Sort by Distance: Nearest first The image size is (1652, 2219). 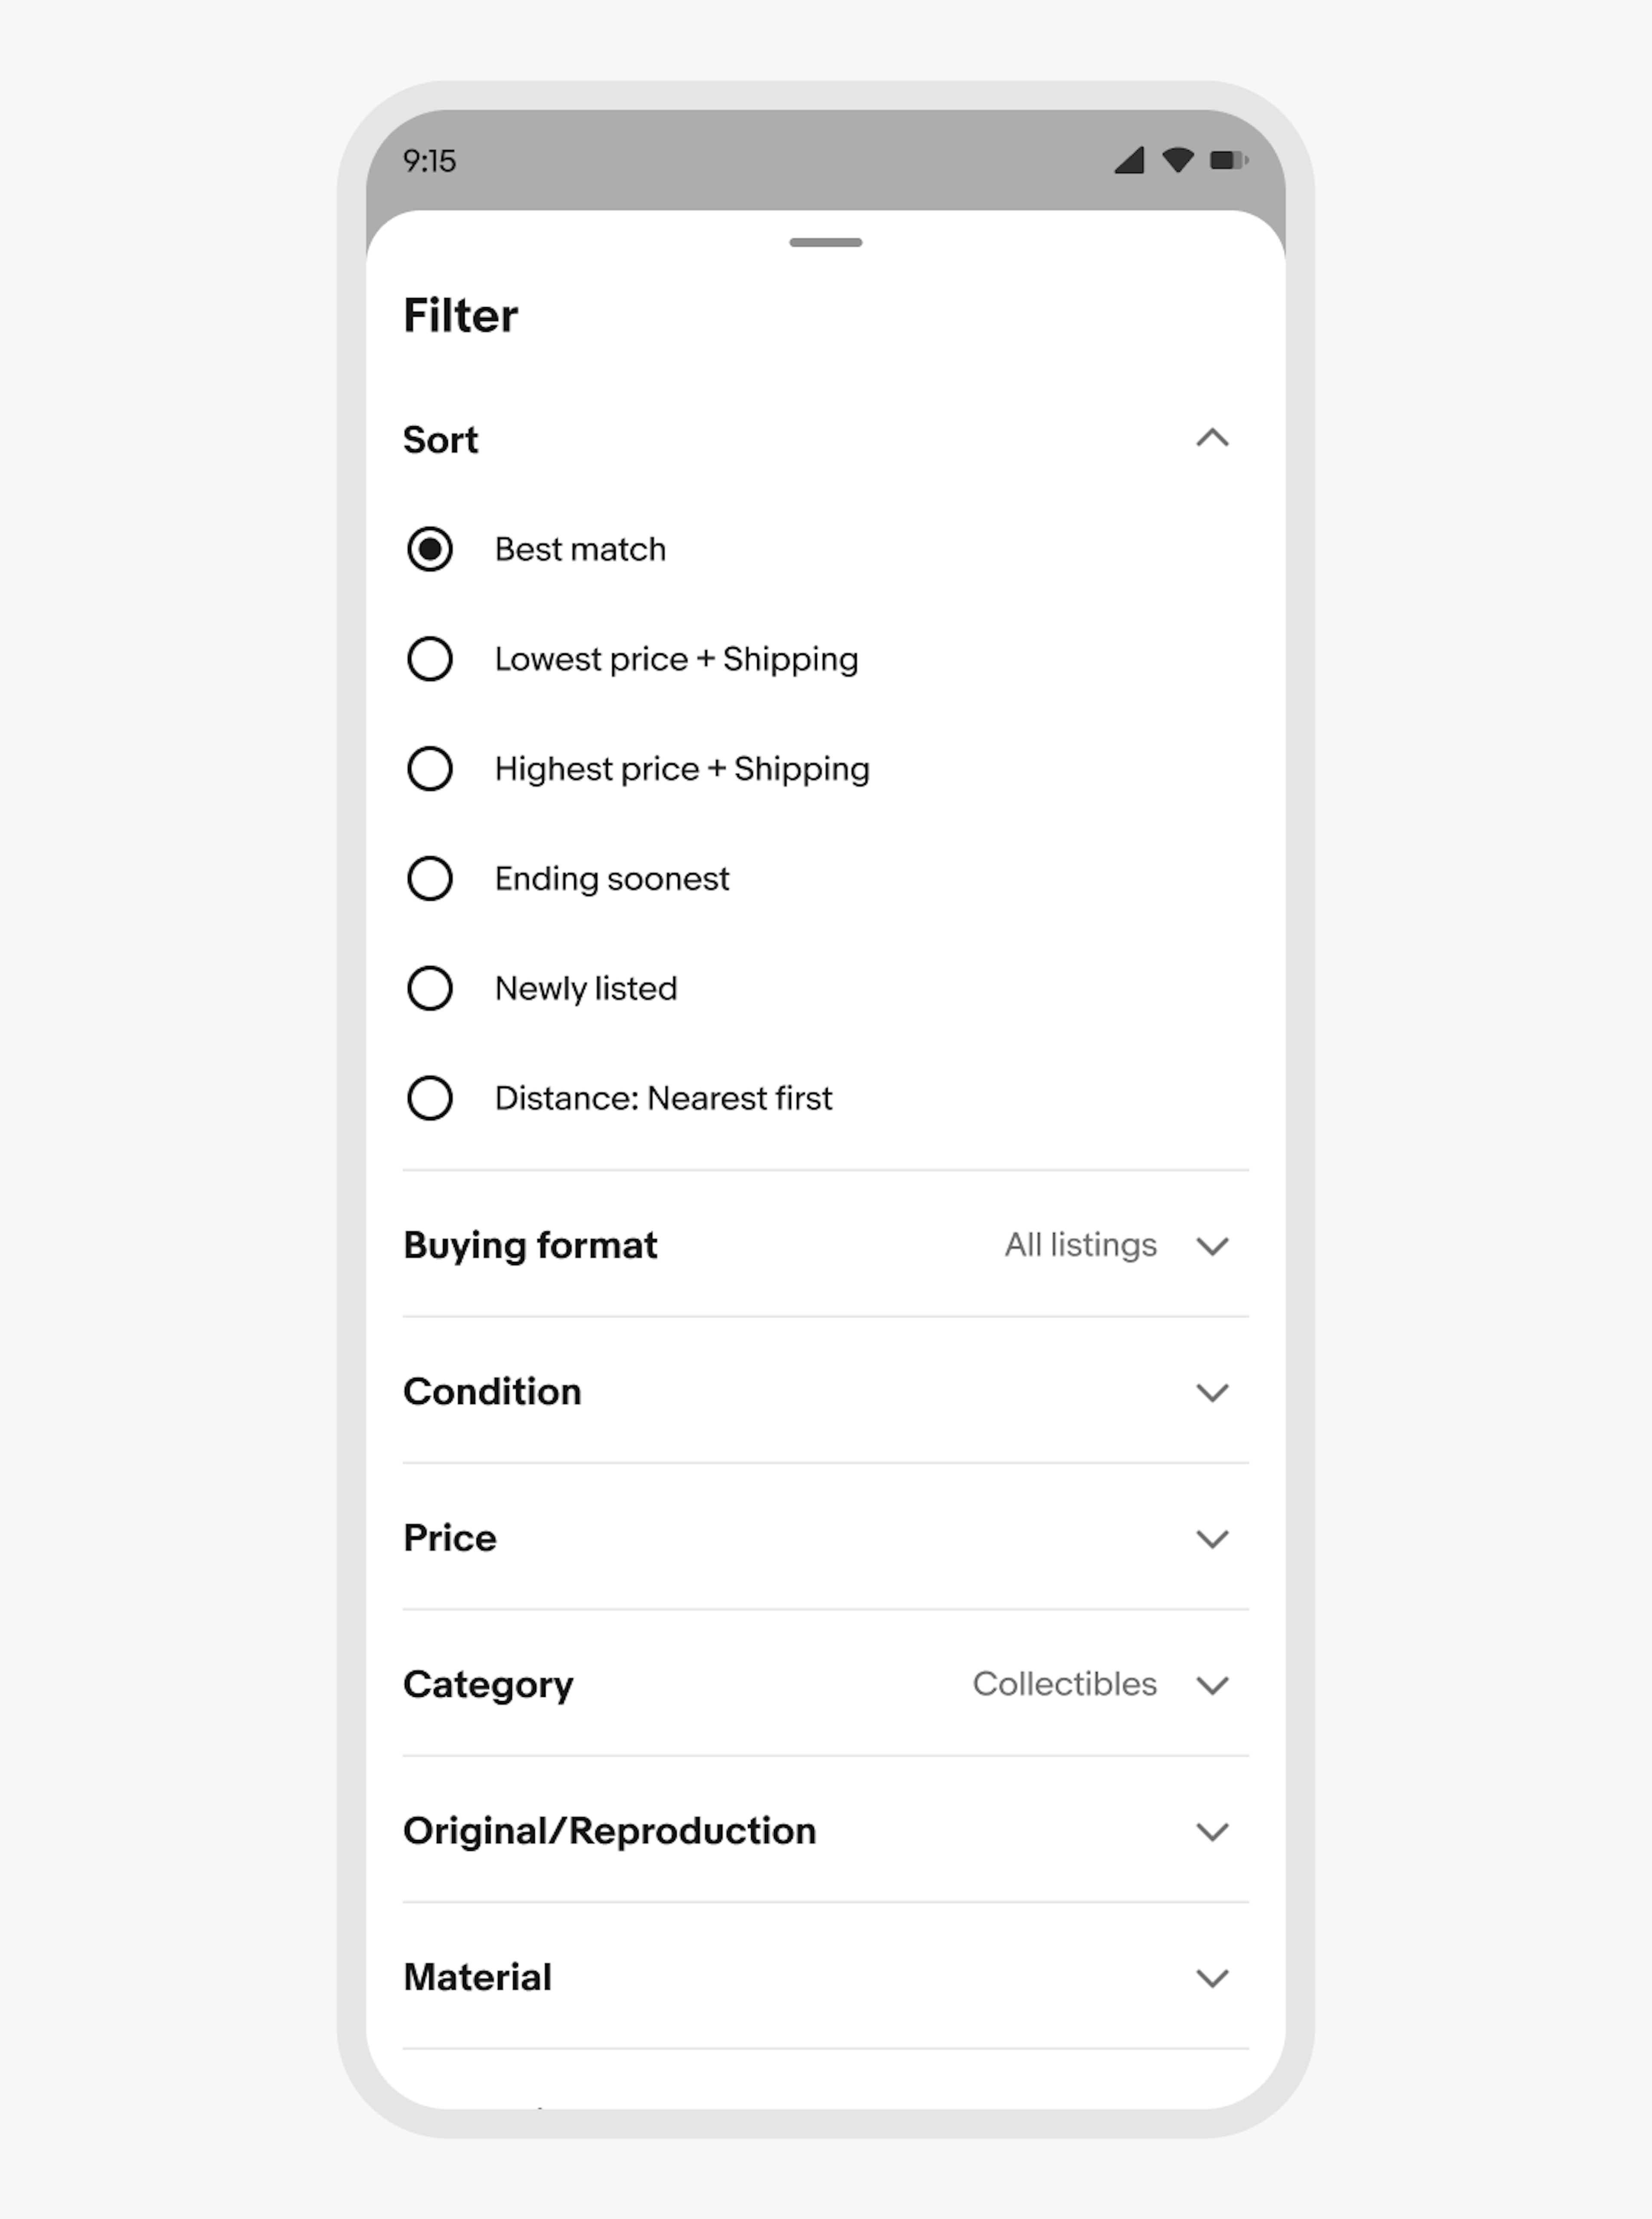[x=430, y=1098]
